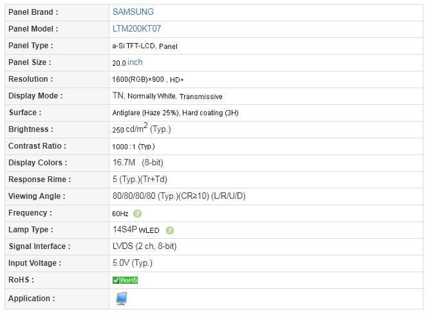428x314 pixels.
Task: Click the Response Rime row label
Action: [40, 180]
